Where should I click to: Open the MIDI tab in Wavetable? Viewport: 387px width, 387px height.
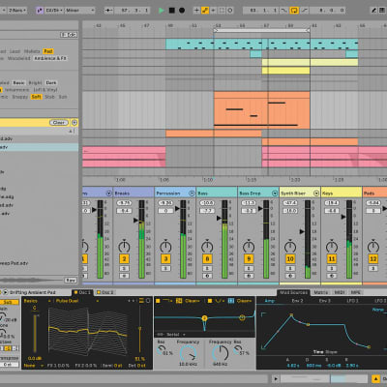click(x=340, y=292)
